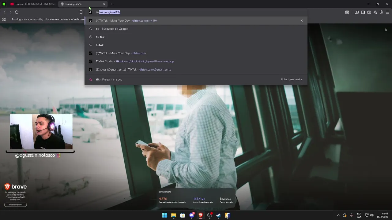Open the volume control in system tray
This screenshot has width=392, height=220.
pos(372,215)
